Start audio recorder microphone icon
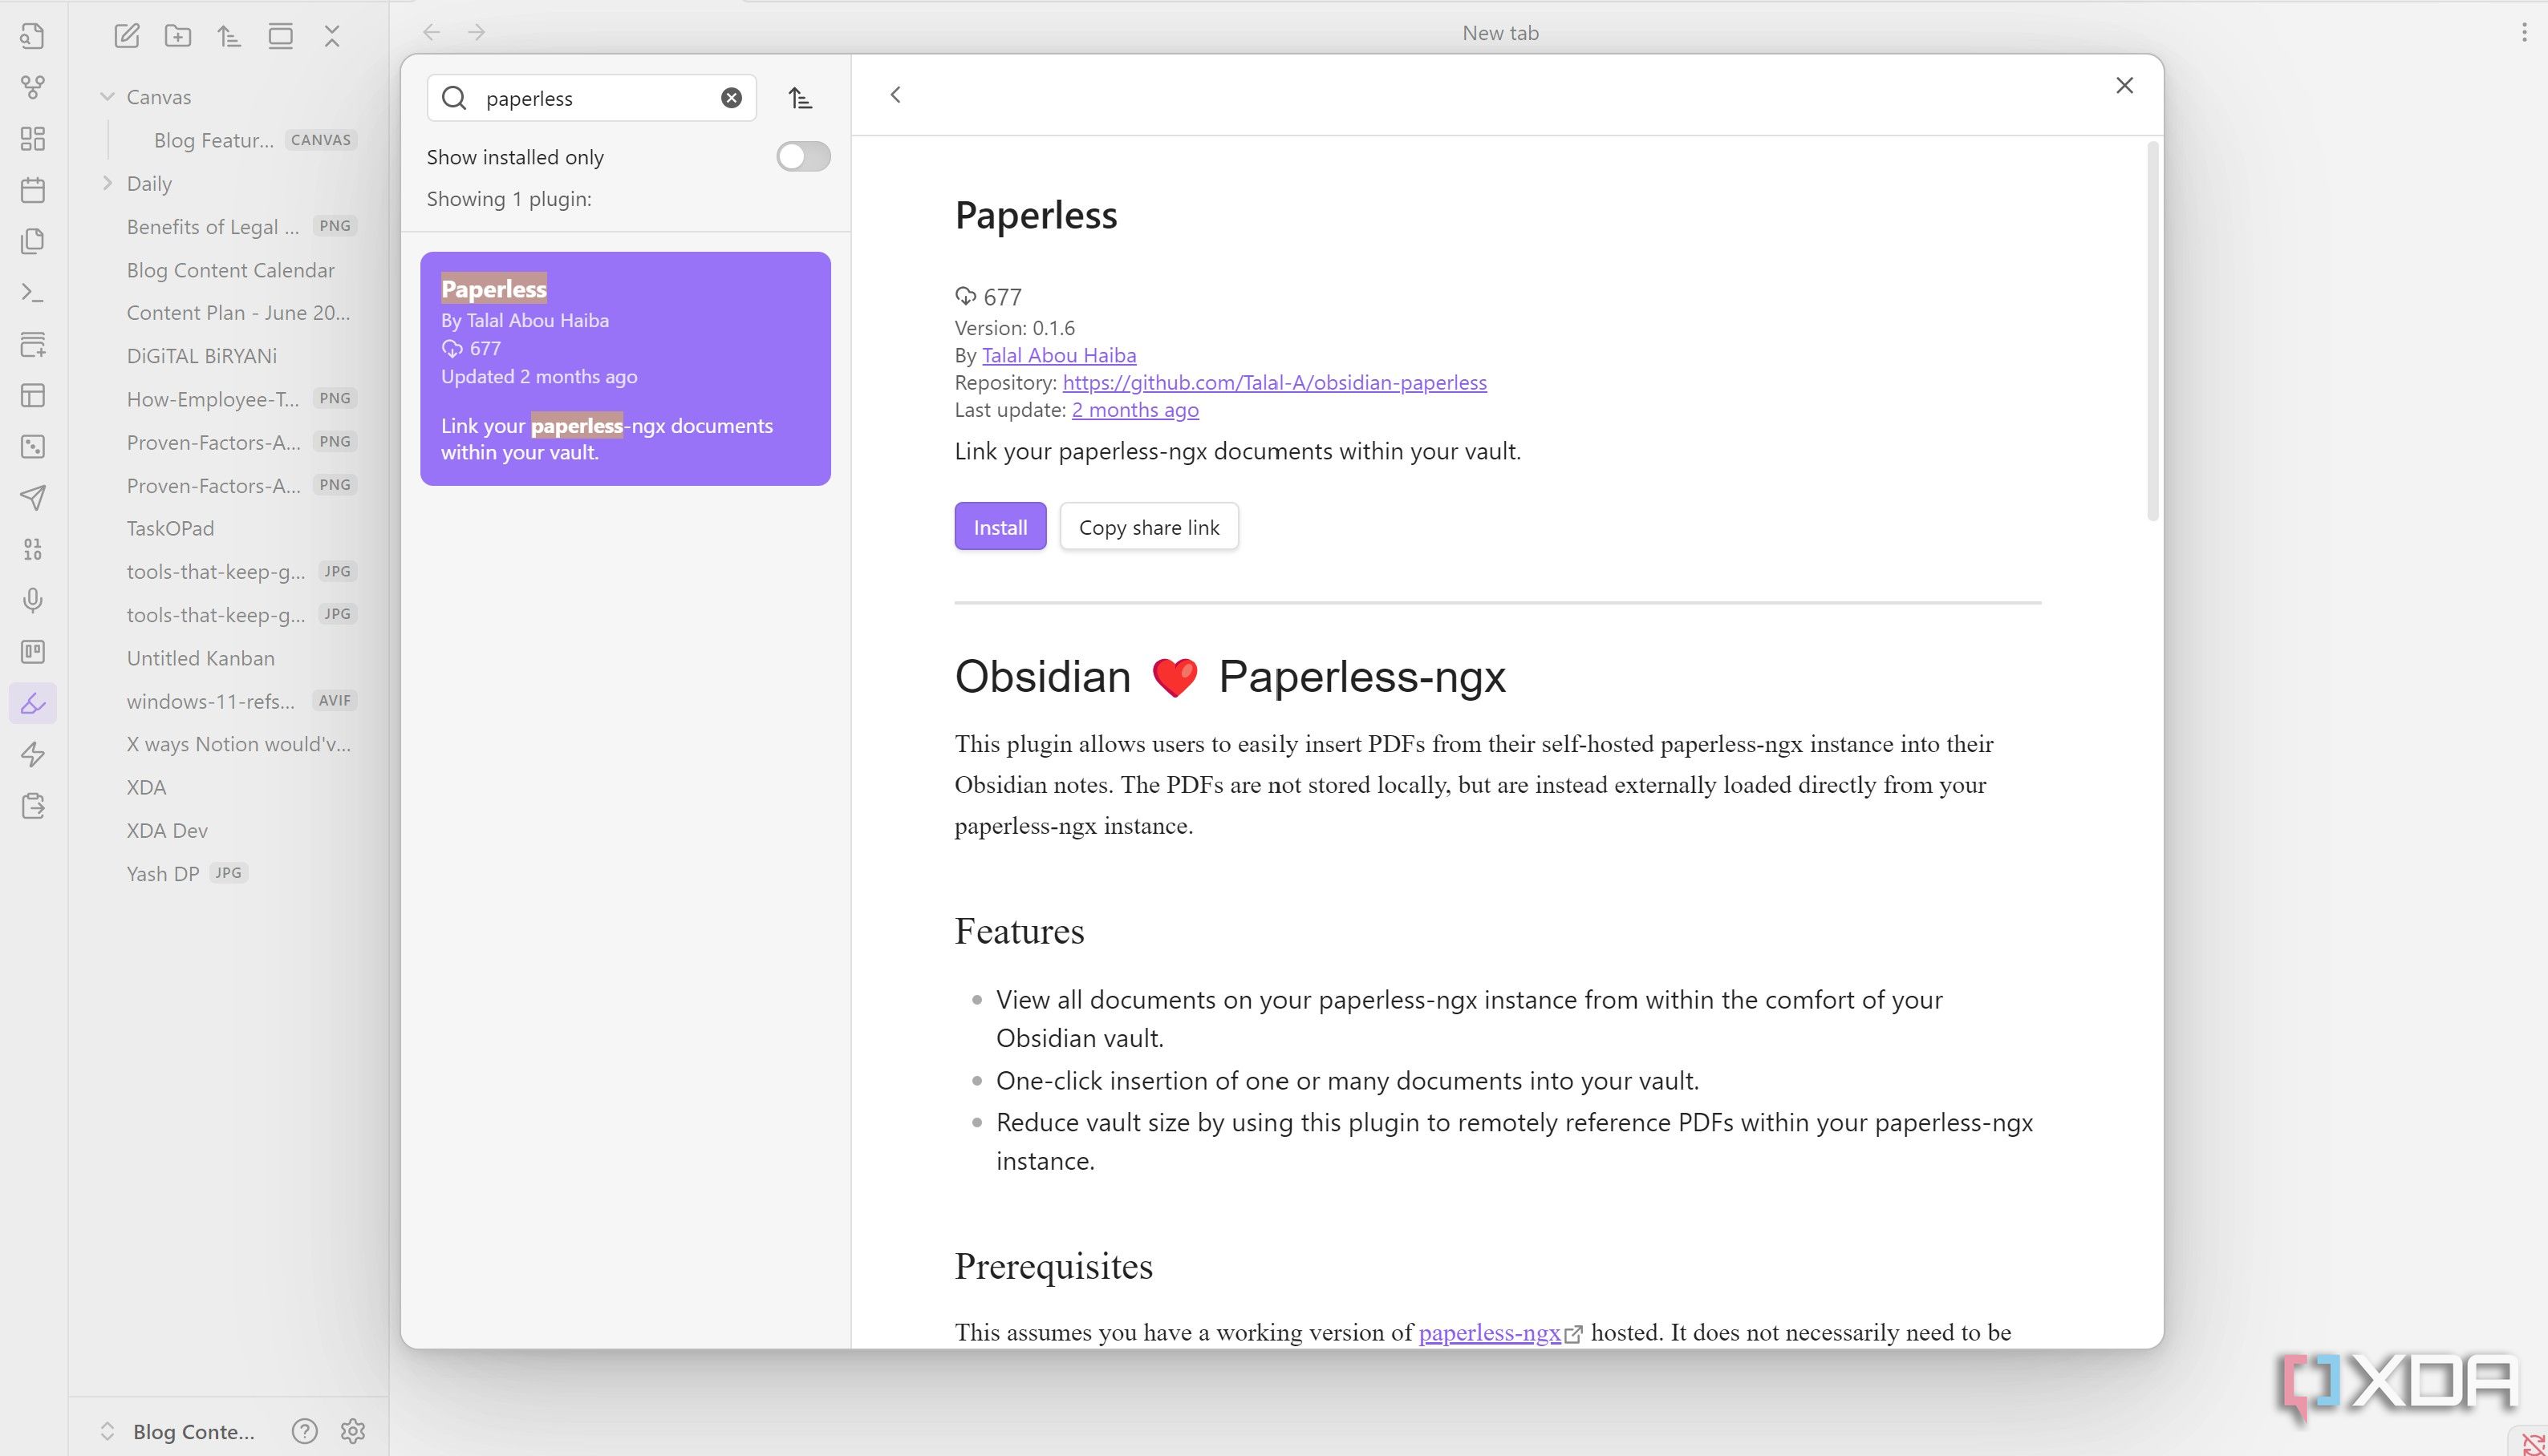 click(32, 600)
